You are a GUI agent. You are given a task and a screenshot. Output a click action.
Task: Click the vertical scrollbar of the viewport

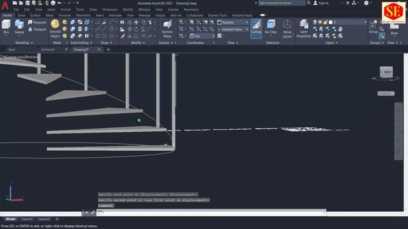coord(405,132)
